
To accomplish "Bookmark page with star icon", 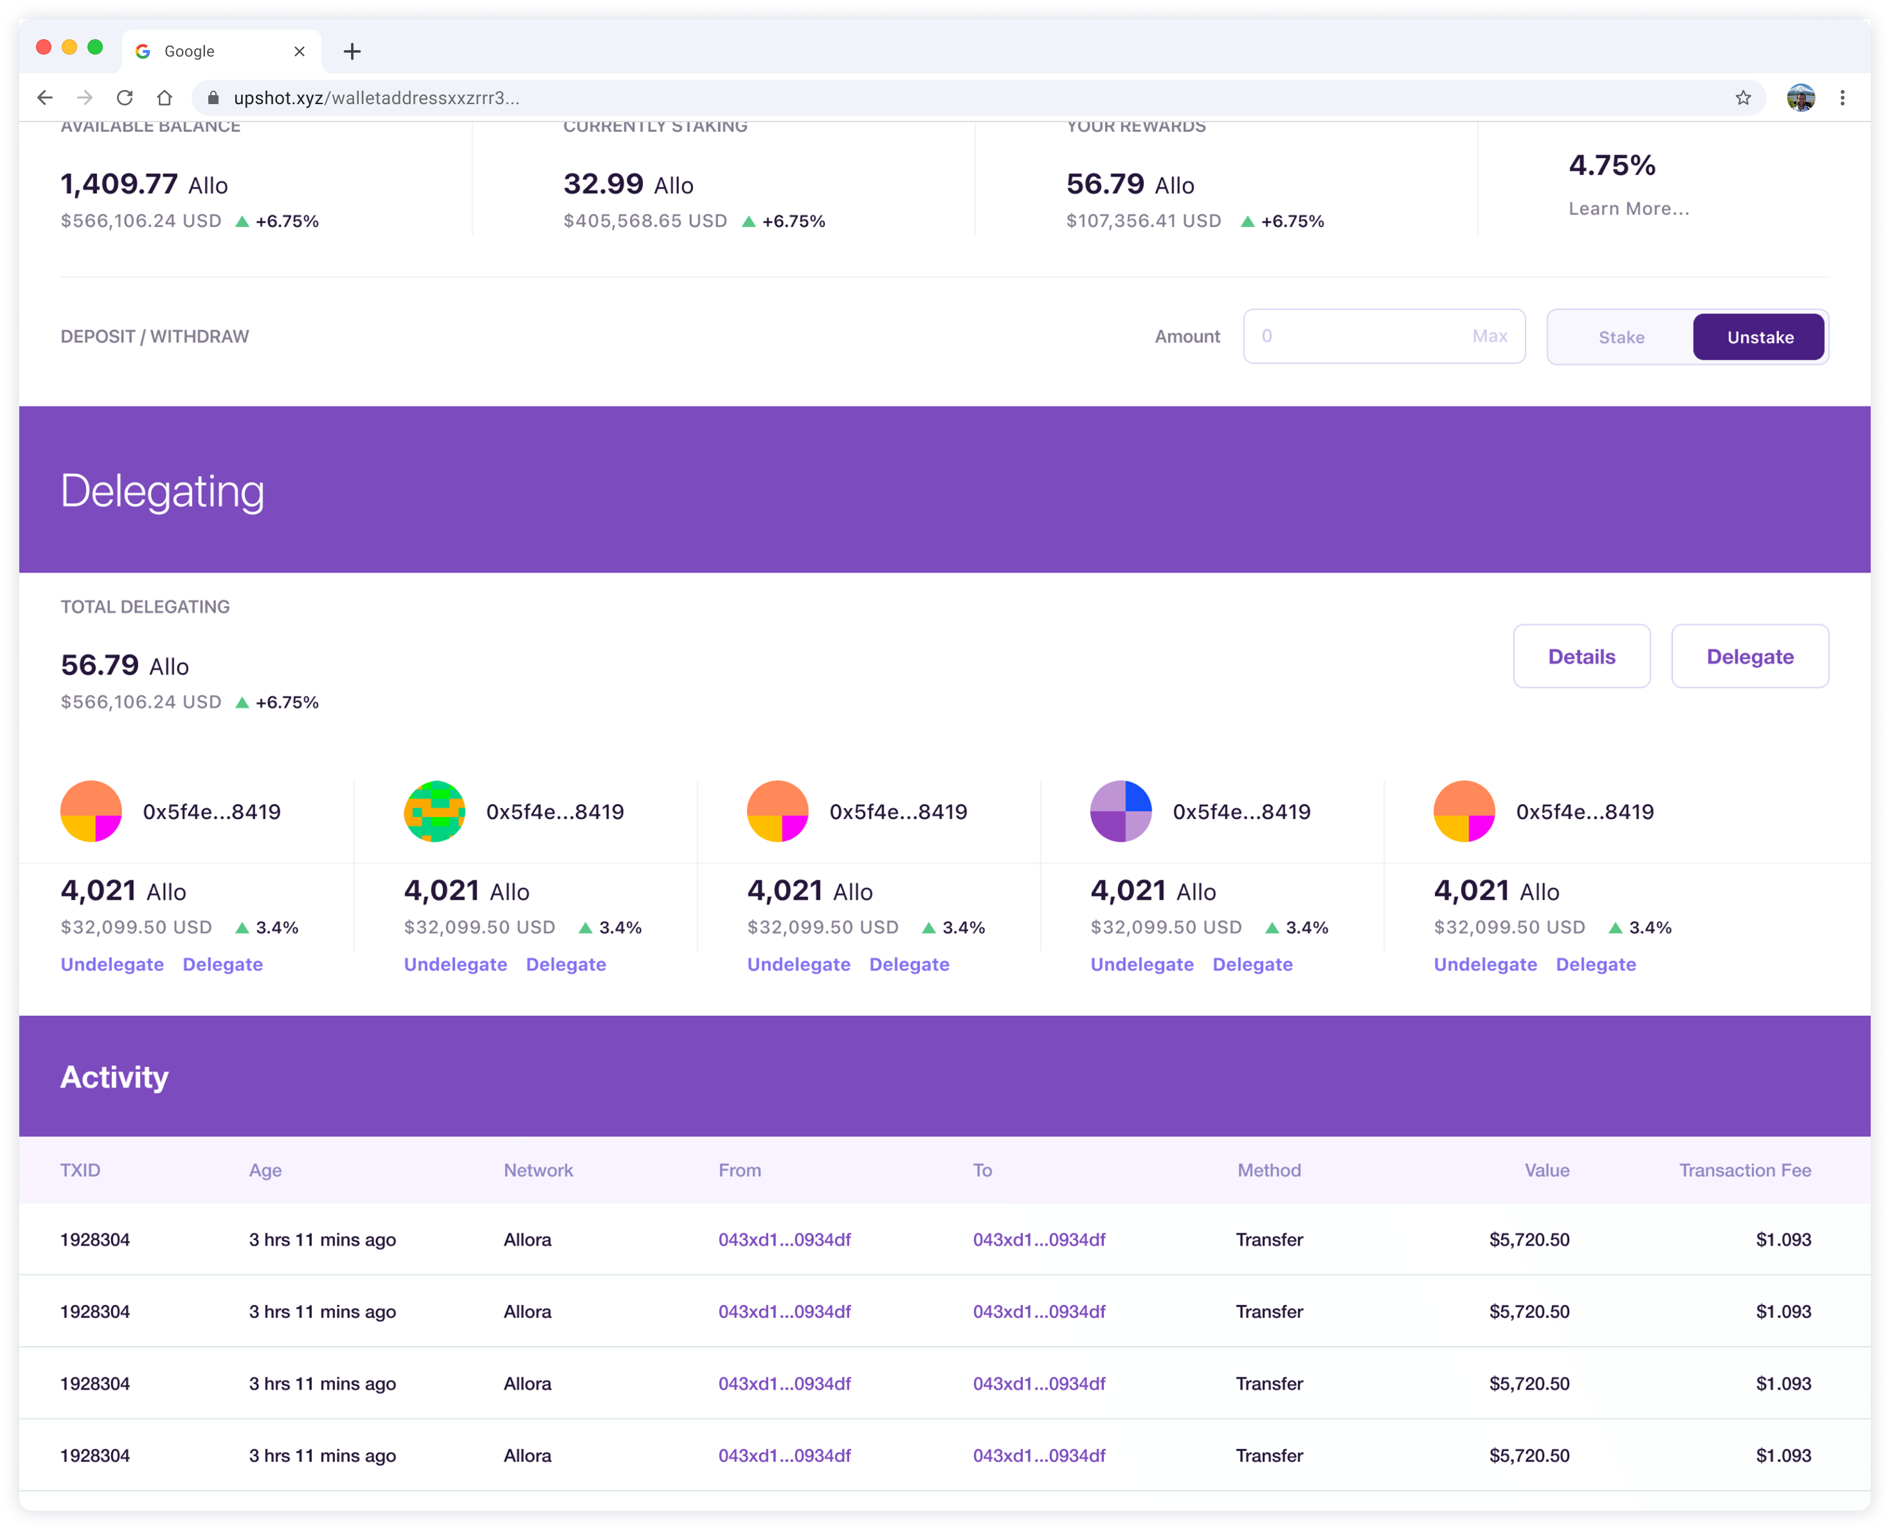I will coord(1743,98).
